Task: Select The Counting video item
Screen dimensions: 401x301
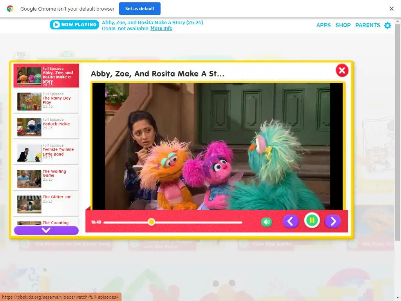Action: 46,223
